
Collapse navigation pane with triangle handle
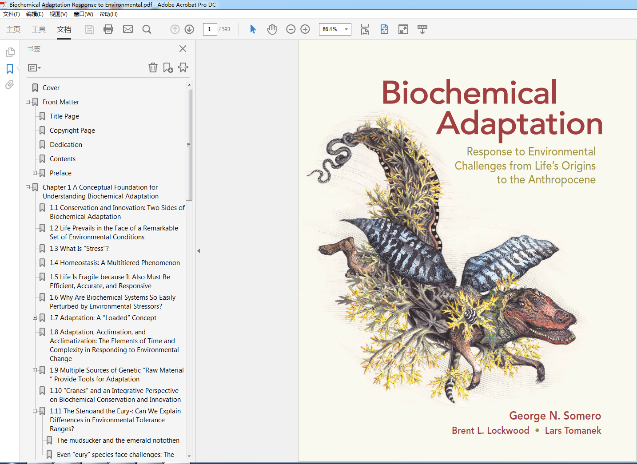click(x=199, y=251)
